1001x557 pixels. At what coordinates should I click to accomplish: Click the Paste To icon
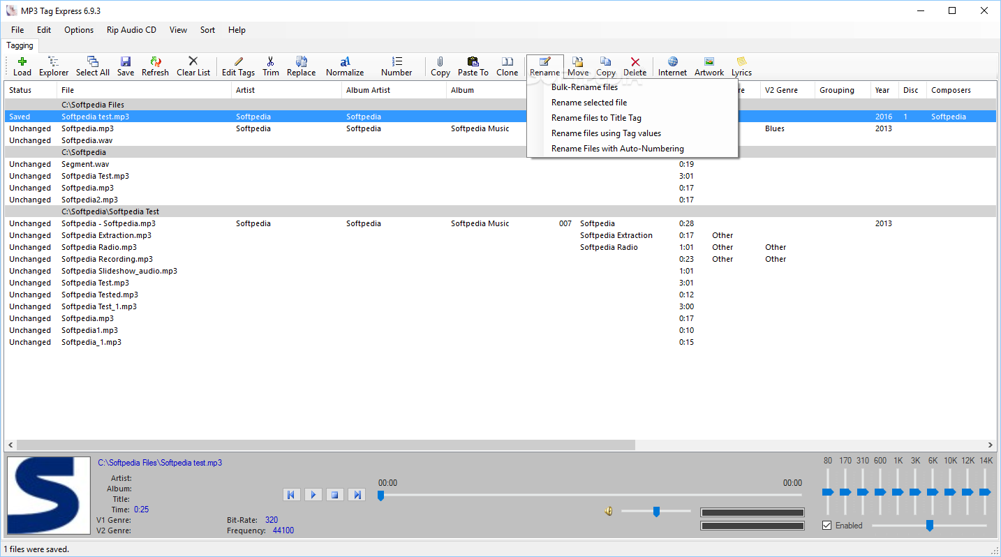[x=473, y=66]
